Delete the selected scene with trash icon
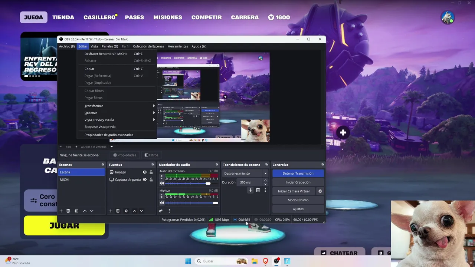 coord(68,211)
